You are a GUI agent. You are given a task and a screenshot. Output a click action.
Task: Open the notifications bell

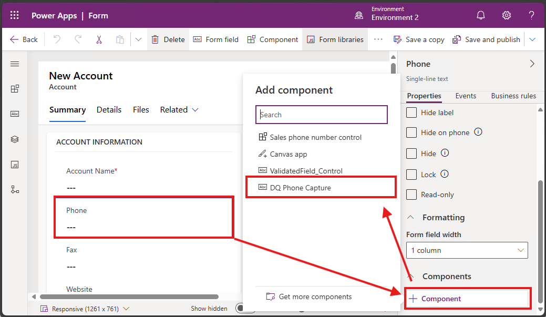pyautogui.click(x=480, y=15)
